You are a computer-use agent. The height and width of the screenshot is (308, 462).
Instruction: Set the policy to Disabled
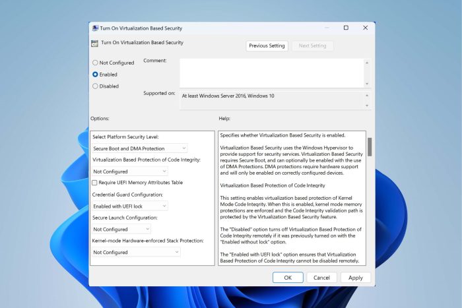[96, 86]
